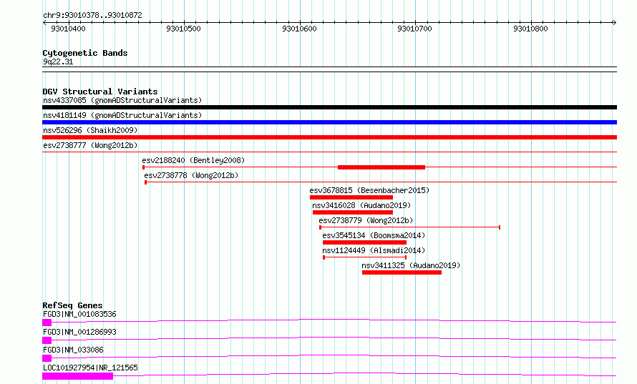637x384 pixels.
Task: Click the thick red nsv526296 bar
Action: 329,137
